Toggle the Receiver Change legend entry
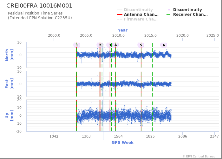222x159 pixels. [x=187, y=15]
